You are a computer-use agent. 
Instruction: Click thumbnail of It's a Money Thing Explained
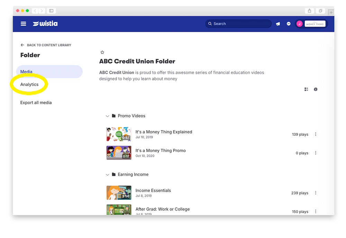[x=119, y=134]
